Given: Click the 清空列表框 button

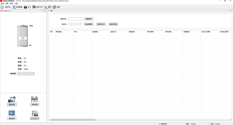Looking at the screenshot, I should coord(113,24).
